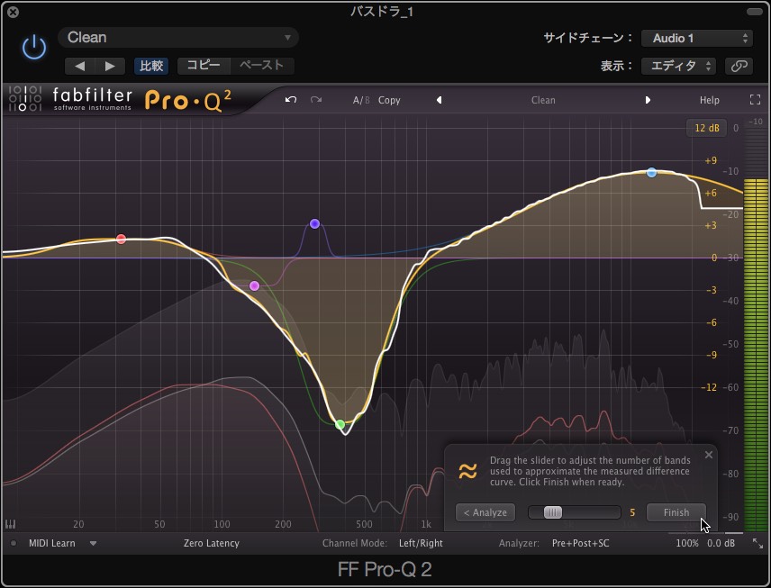Toggle the A/B state switch
This screenshot has height=588, width=771.
(x=361, y=100)
